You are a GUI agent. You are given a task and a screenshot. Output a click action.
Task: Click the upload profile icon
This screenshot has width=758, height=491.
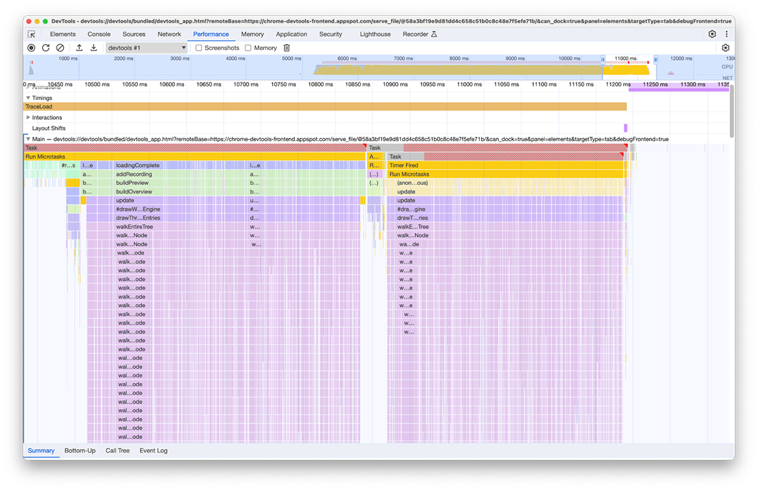click(79, 47)
